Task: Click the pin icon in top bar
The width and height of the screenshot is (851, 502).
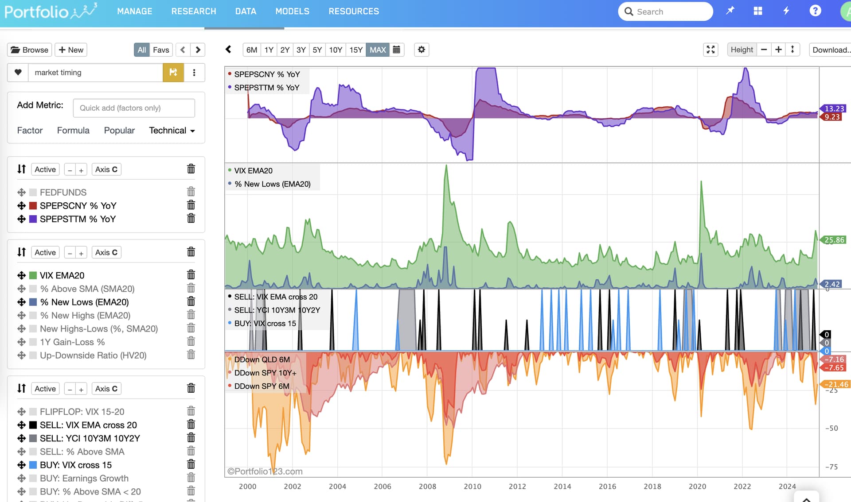Action: pos(730,11)
